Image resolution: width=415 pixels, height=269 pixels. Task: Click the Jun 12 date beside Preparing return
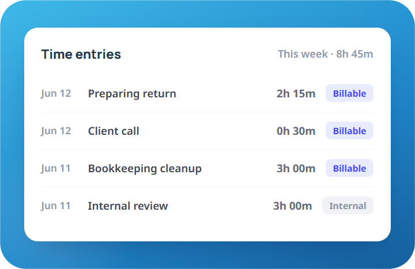[56, 94]
